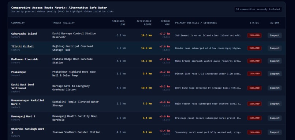Click the 10.8 km accessible route value
Viewport: 295px width, 140px height.
(146, 88)
